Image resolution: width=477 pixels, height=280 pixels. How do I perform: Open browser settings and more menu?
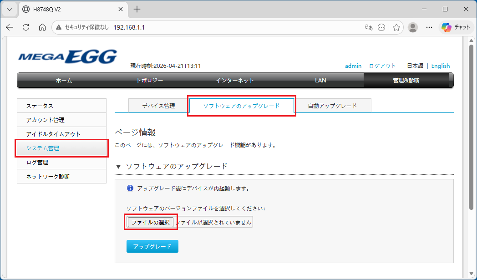[429, 27]
